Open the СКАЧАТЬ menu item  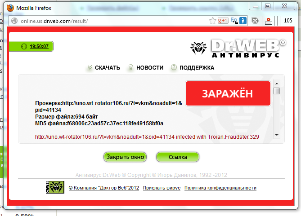107,68
